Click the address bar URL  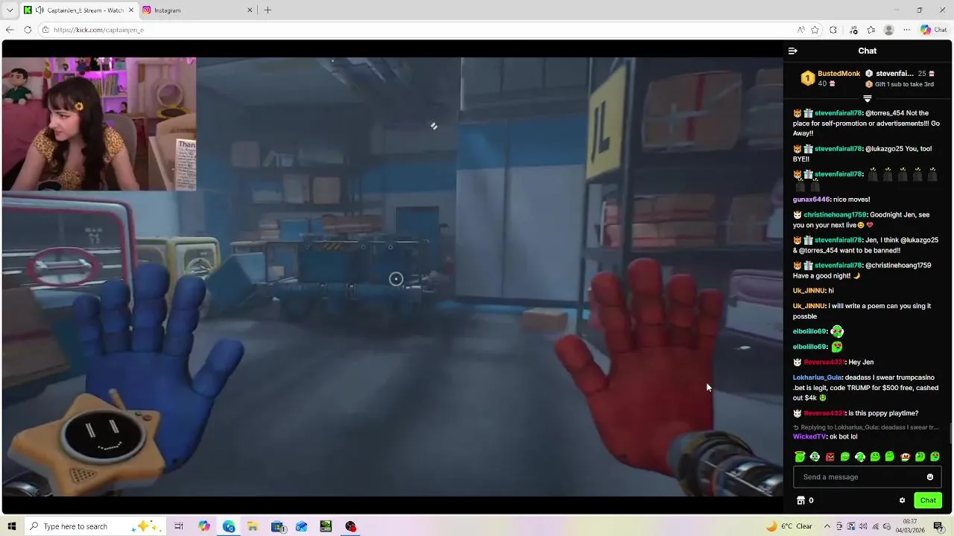click(x=98, y=30)
